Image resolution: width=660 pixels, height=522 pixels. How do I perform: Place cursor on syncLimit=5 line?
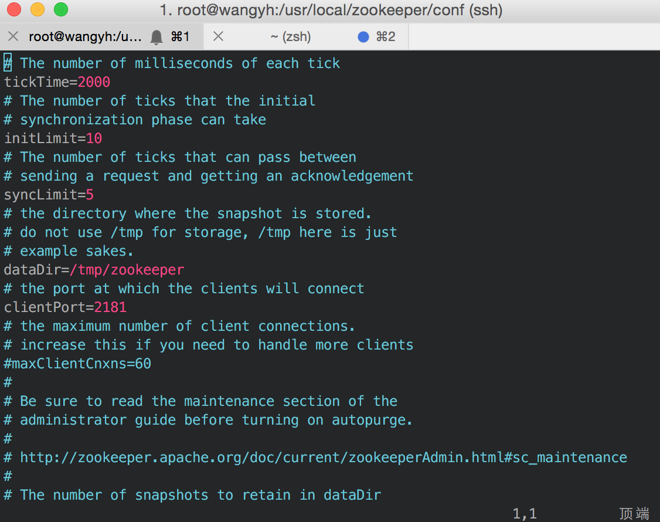coord(49,195)
